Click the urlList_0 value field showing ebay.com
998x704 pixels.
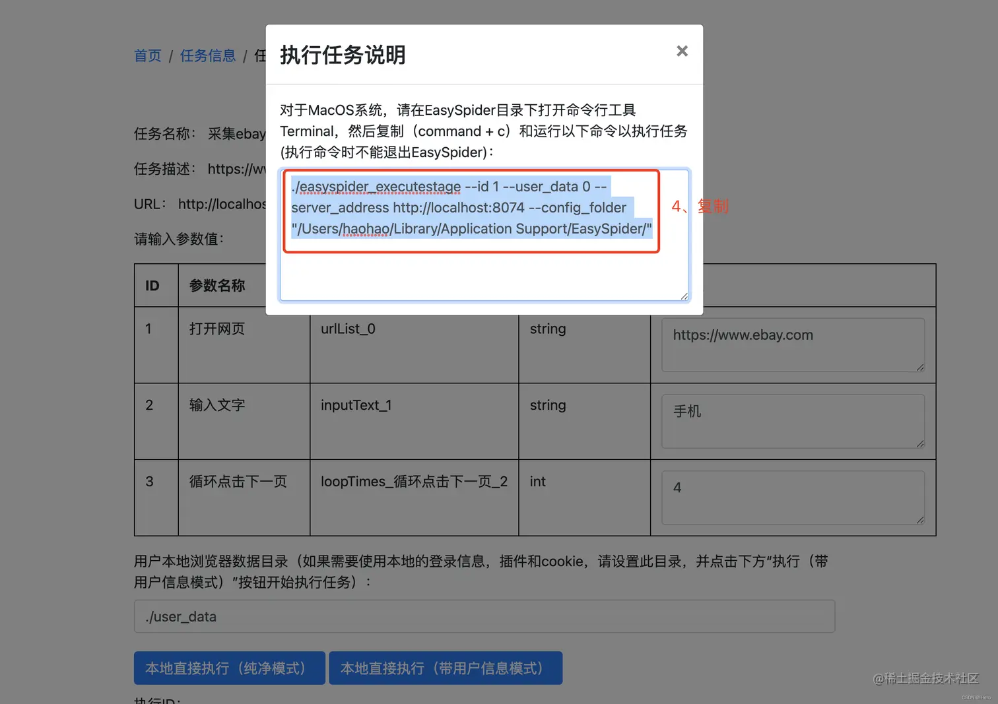click(792, 344)
